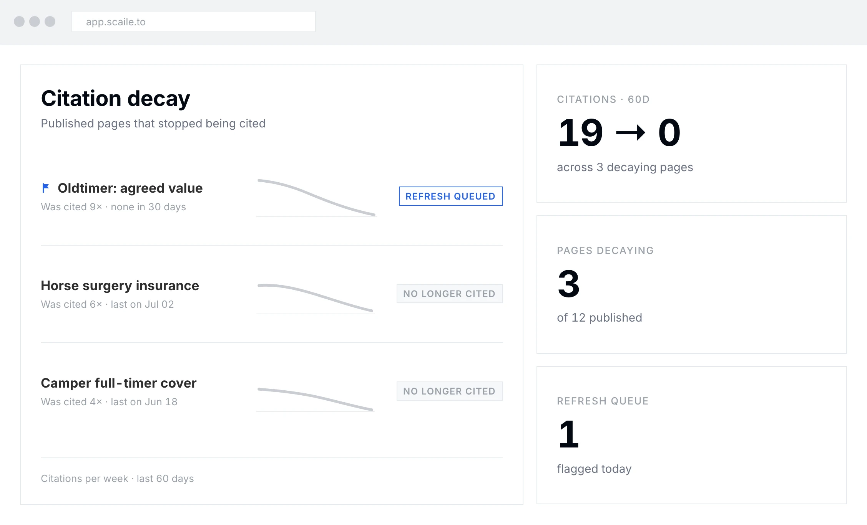The height and width of the screenshot is (525, 867).
Task: Click the Horse surgery sparkline chart
Action: pos(316,299)
